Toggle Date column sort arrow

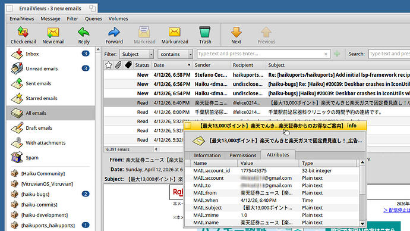pyautogui.click(x=189, y=65)
